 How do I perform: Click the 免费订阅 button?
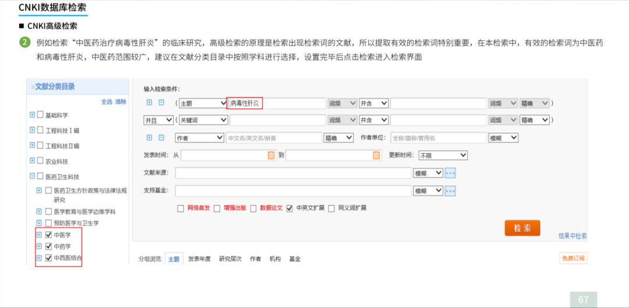[573, 259]
